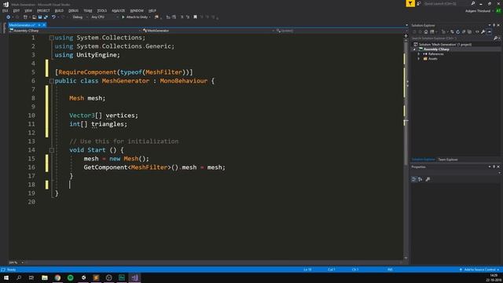This screenshot has width=503, height=283.
Task: Click the notifications flag icon
Action: pos(410,3)
